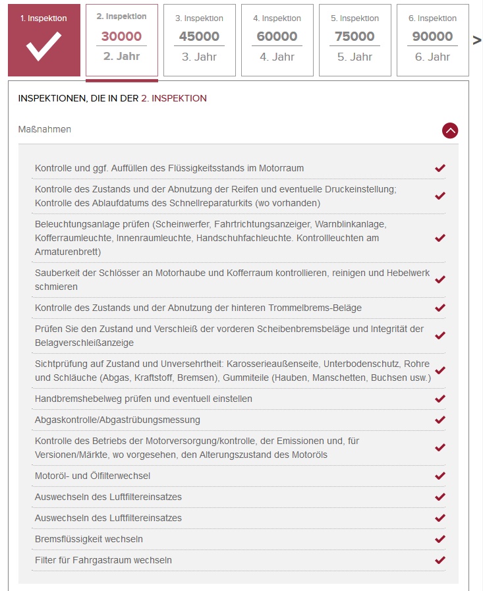Click the red '2. INSPEKTION' heading text
Viewport: 483px width, 591px height.
pos(174,98)
